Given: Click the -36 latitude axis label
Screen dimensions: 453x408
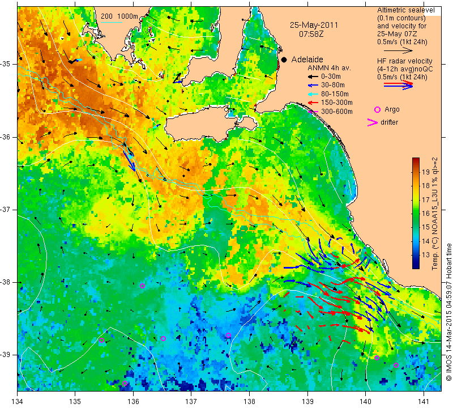Looking at the screenshot, I should 5,137.
